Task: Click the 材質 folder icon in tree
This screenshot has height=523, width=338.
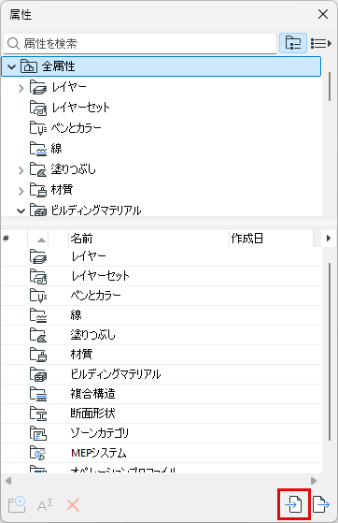Action: [x=38, y=189]
